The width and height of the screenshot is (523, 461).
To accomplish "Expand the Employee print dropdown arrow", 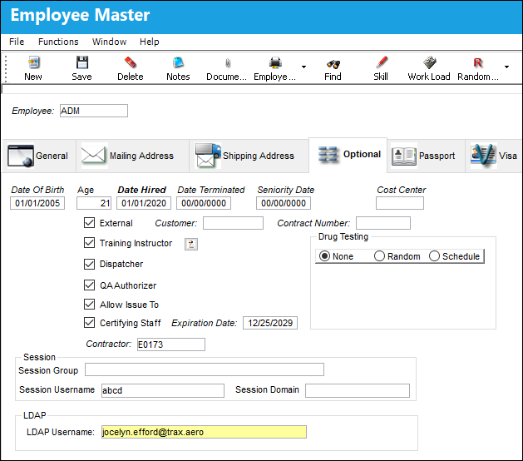I will 303,67.
